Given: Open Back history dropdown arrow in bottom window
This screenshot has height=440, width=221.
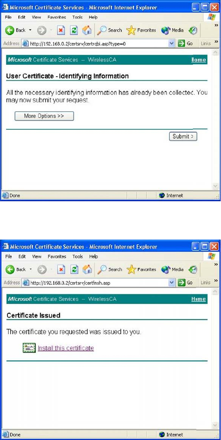Looking at the screenshot, I should 30,270.
